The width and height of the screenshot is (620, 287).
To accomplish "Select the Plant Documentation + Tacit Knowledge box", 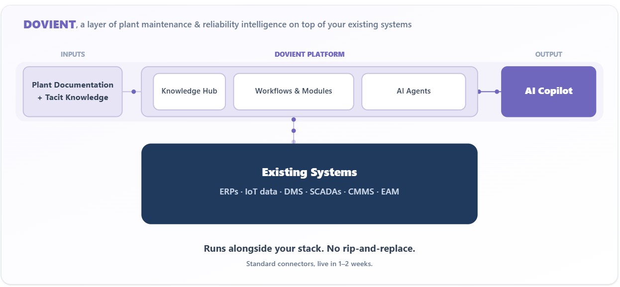I will coord(73,92).
